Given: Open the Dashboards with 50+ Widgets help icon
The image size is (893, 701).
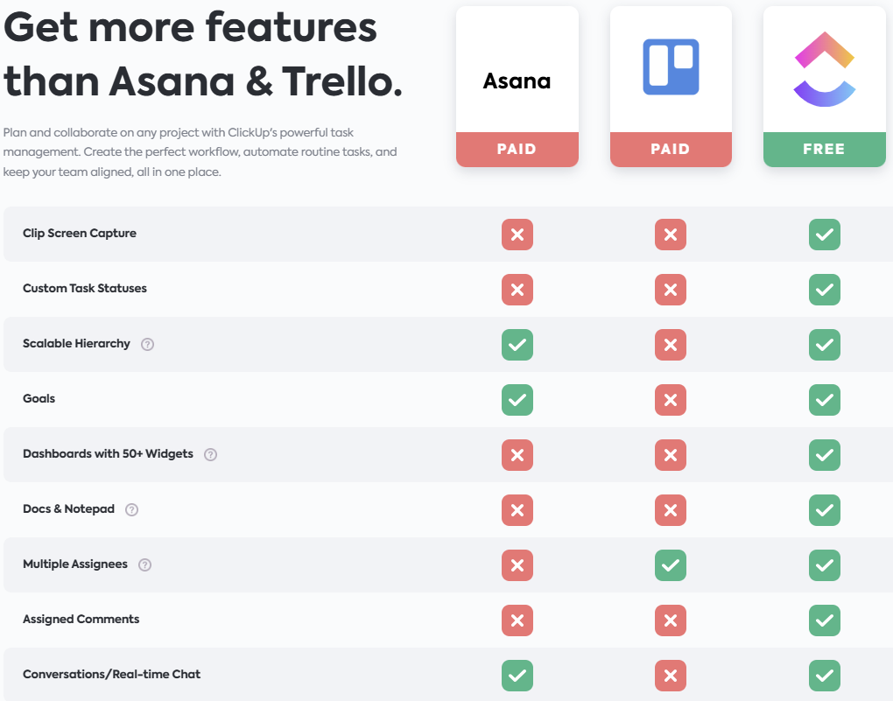Looking at the screenshot, I should [x=211, y=454].
